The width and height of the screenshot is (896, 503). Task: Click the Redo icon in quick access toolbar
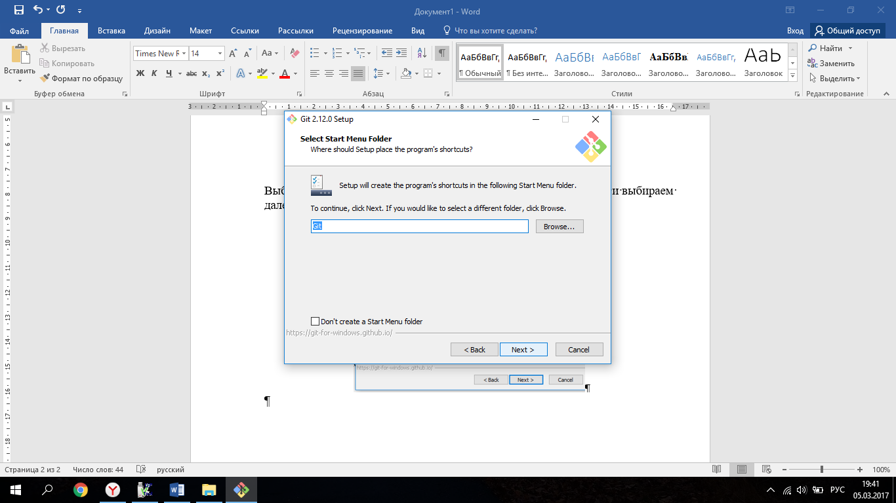tap(61, 10)
